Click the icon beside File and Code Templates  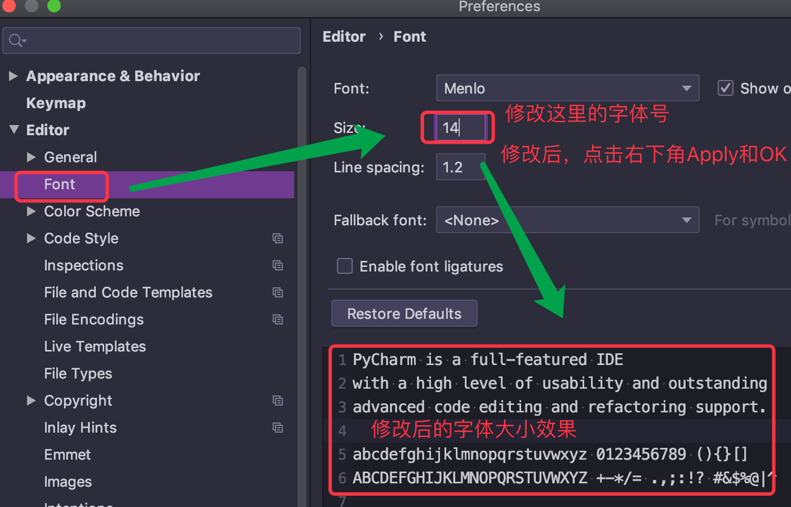pos(278,292)
